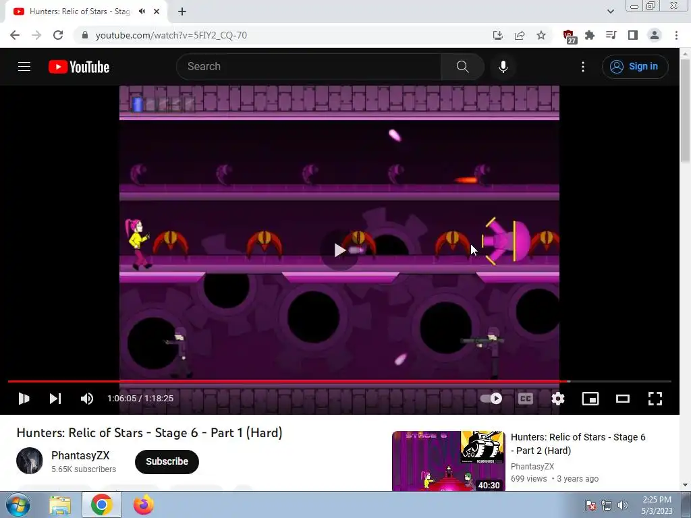Click the Sign in button
Image resolution: width=691 pixels, height=518 pixels.
[634, 67]
